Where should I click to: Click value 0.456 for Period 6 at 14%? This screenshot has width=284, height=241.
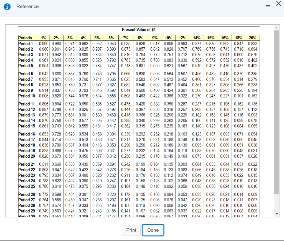pos(197,74)
